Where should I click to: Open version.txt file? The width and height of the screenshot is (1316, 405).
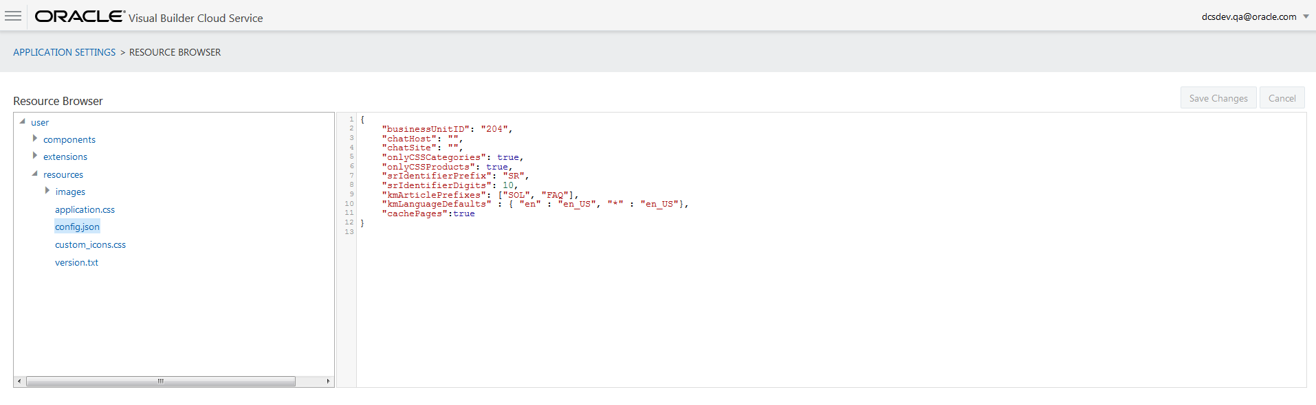coord(76,262)
